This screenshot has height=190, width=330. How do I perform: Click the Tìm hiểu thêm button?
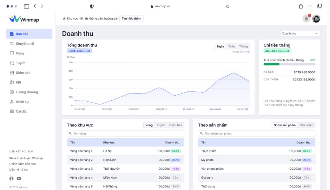point(131,18)
